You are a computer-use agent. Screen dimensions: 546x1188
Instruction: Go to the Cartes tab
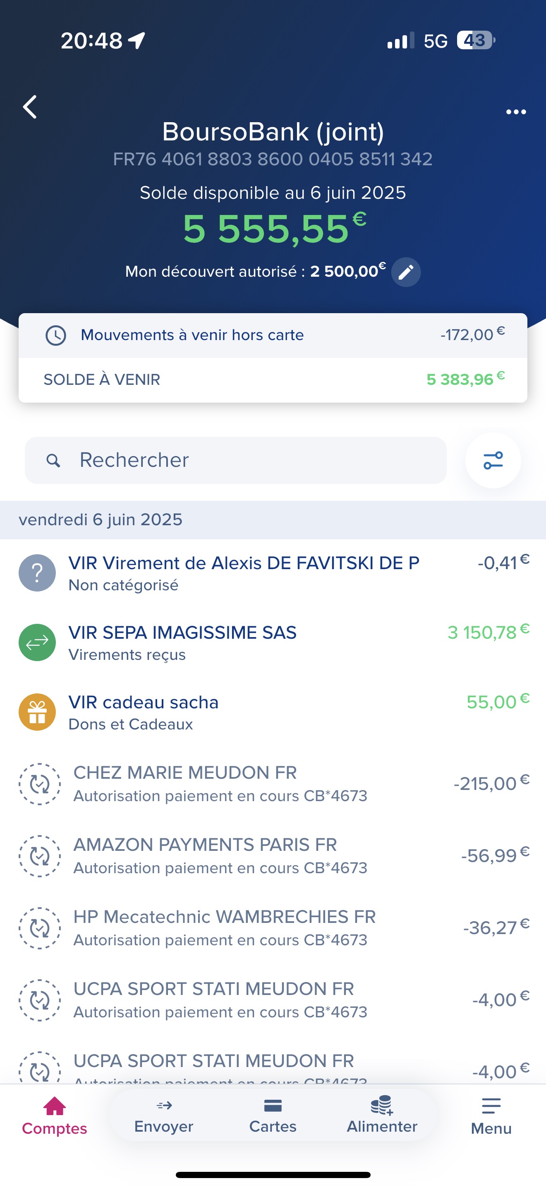(273, 1116)
